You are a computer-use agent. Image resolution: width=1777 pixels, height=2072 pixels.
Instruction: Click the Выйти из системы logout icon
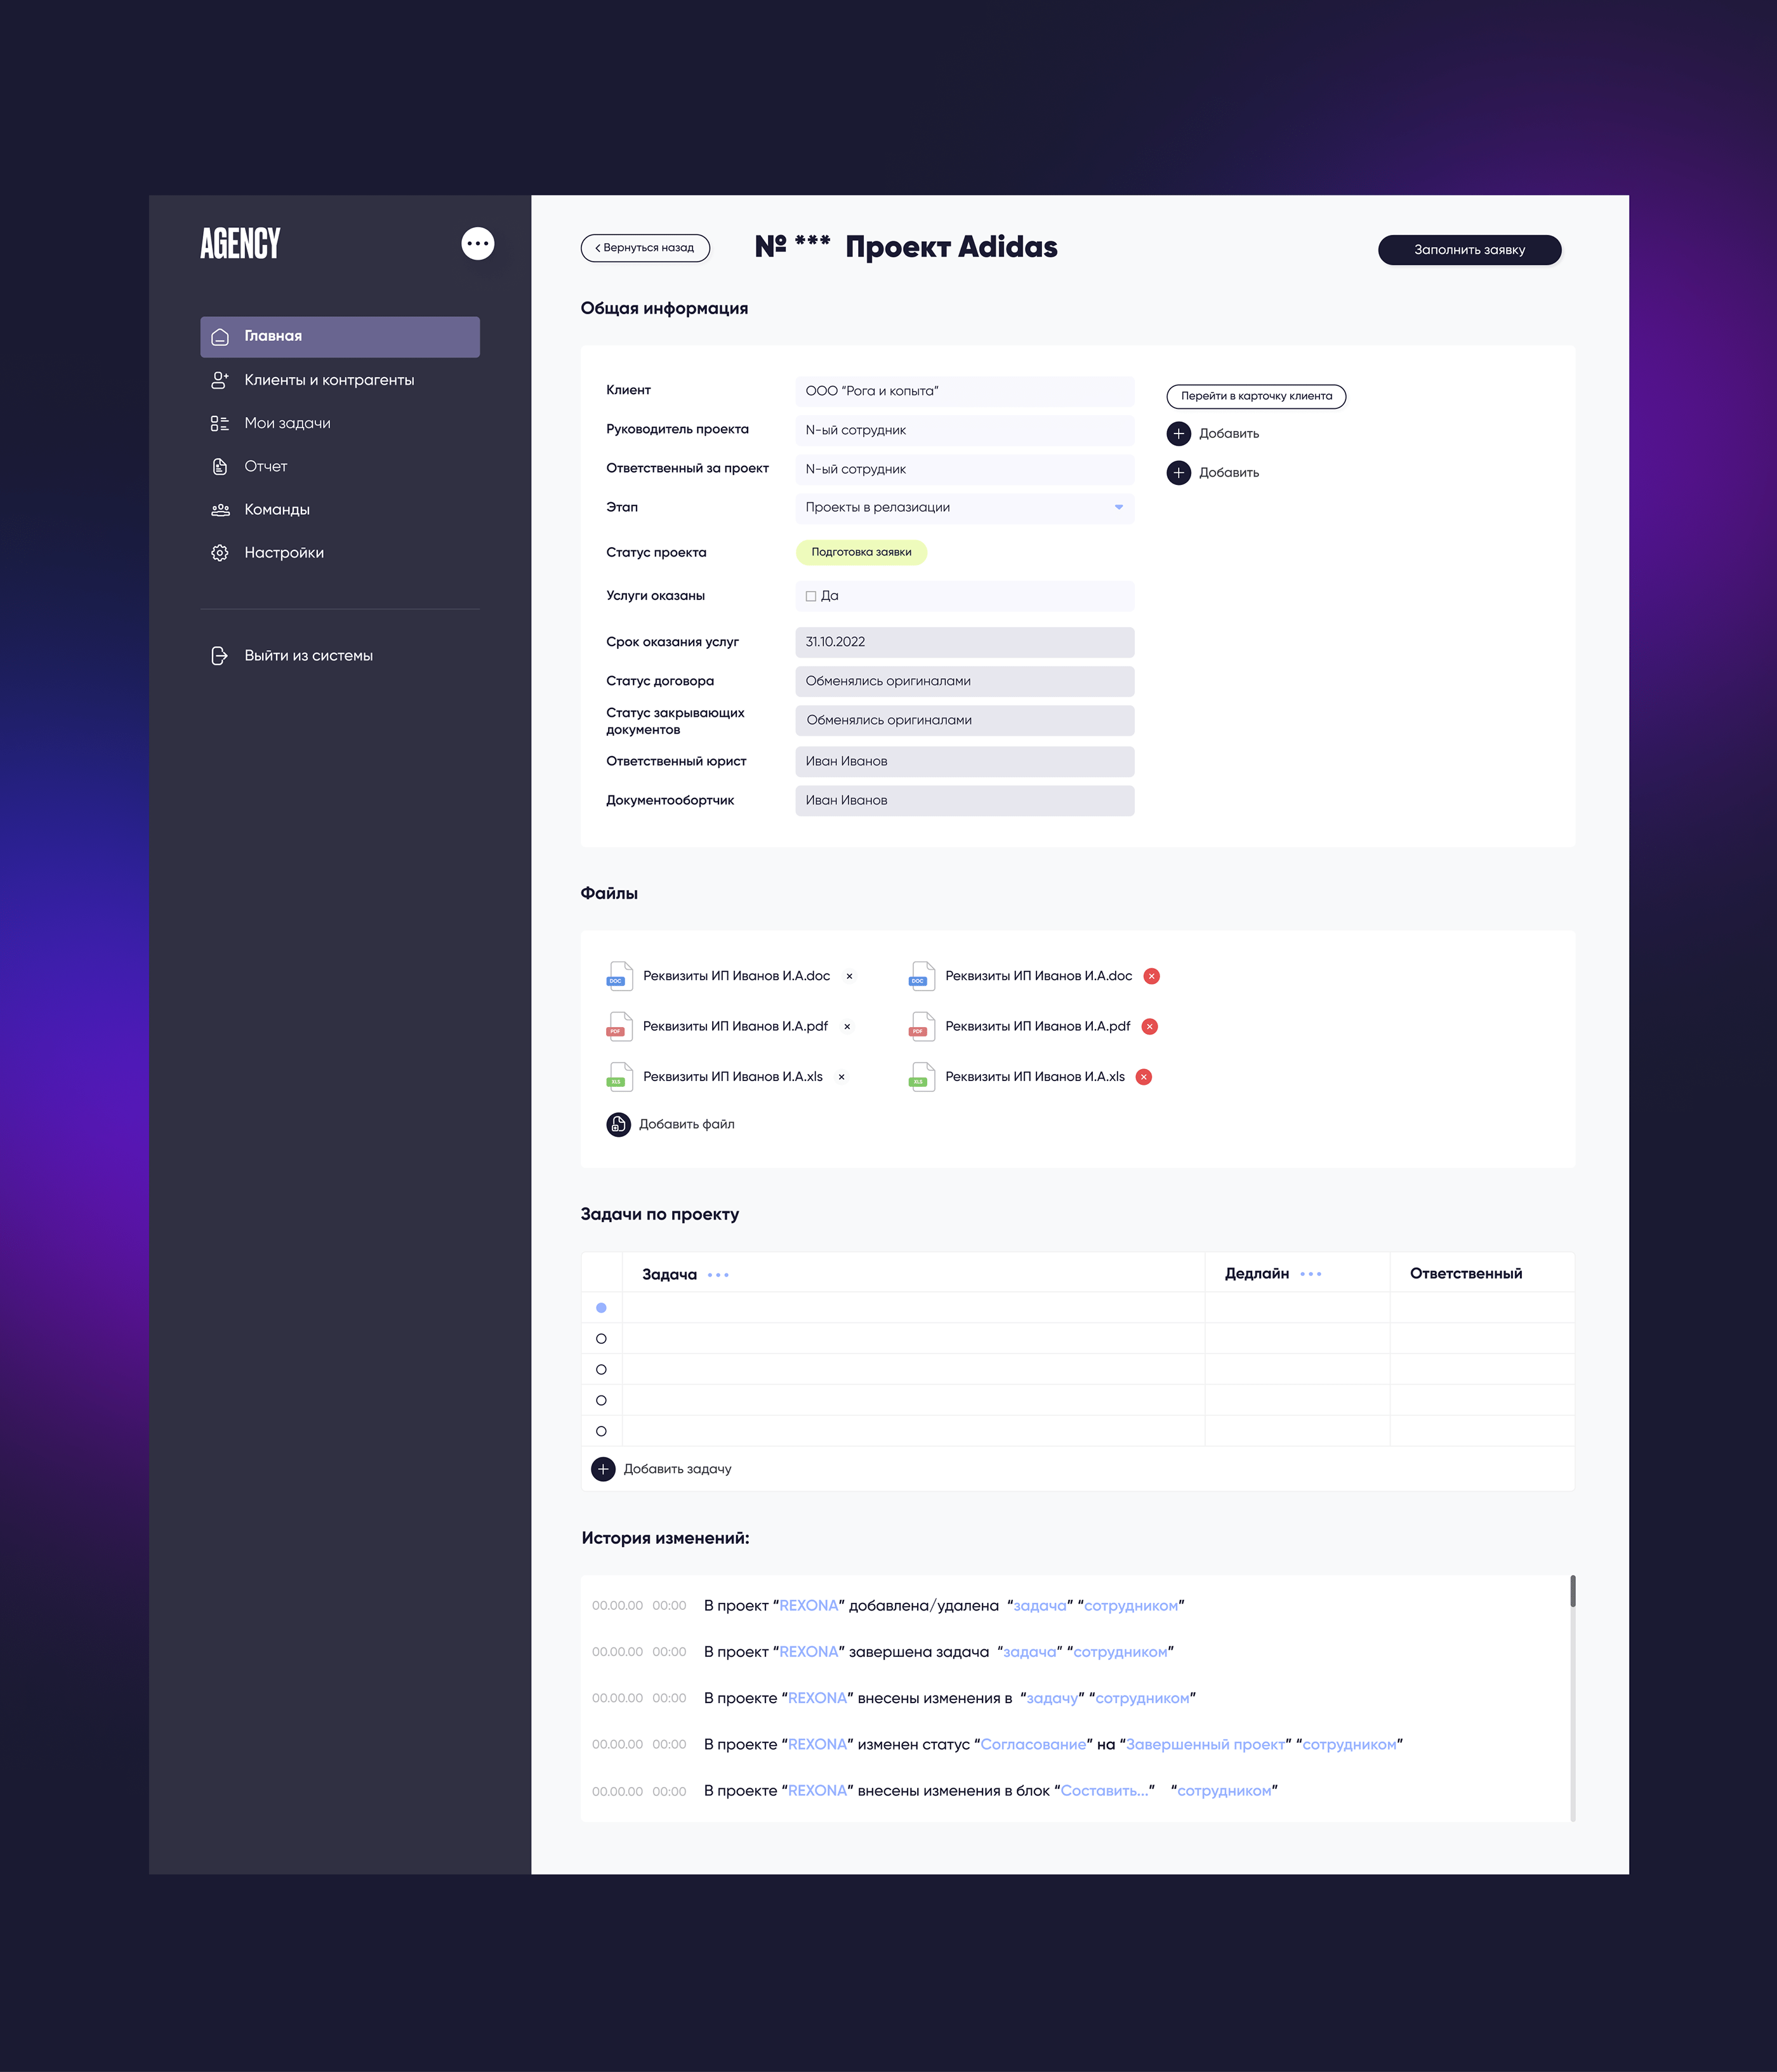220,655
